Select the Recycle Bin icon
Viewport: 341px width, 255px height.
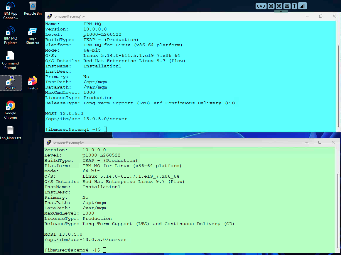(x=33, y=9)
